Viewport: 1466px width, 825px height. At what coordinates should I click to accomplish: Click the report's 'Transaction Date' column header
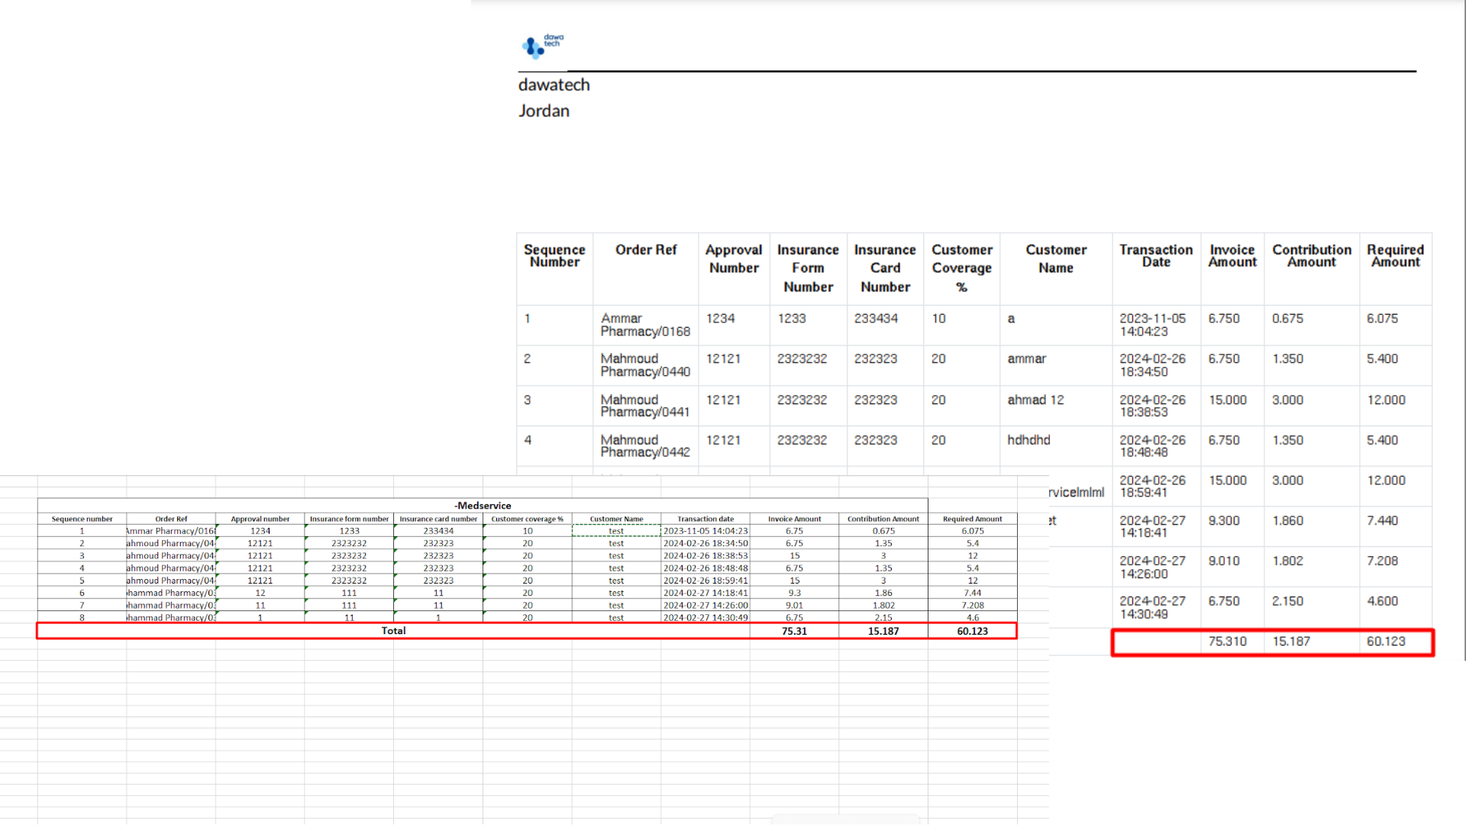point(1155,256)
